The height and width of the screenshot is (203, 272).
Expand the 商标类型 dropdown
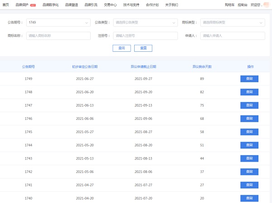[233, 23]
